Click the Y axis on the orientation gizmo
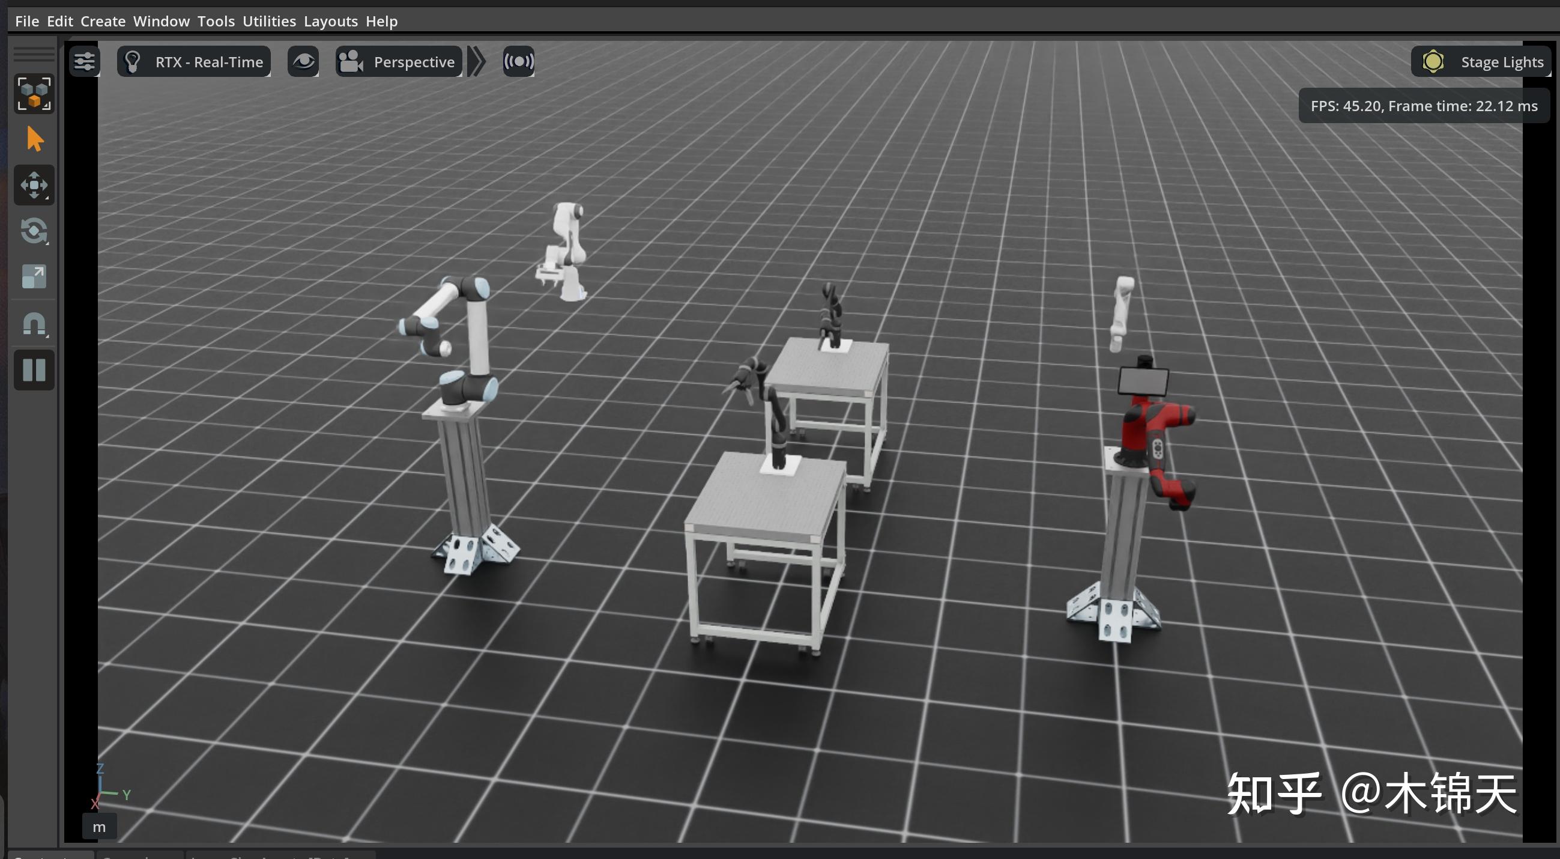Viewport: 1560px width, 859px height. pyautogui.click(x=127, y=794)
